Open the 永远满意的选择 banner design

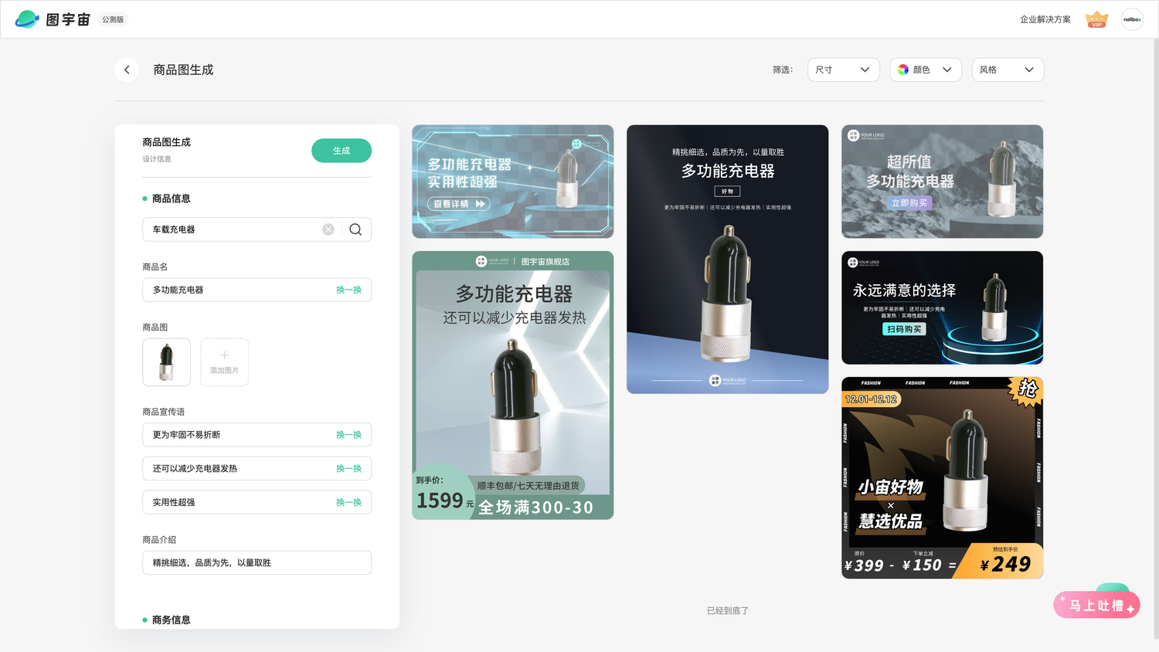(x=942, y=307)
